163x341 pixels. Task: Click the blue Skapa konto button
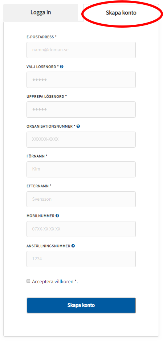81,305
